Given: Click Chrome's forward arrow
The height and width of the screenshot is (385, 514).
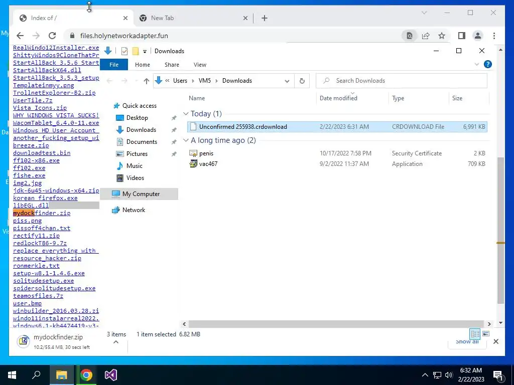Looking at the screenshot, I should [36, 36].
